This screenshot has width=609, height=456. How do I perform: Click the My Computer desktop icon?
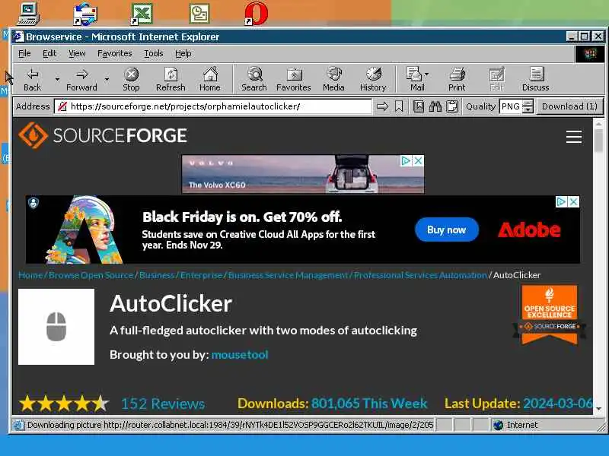click(28, 14)
